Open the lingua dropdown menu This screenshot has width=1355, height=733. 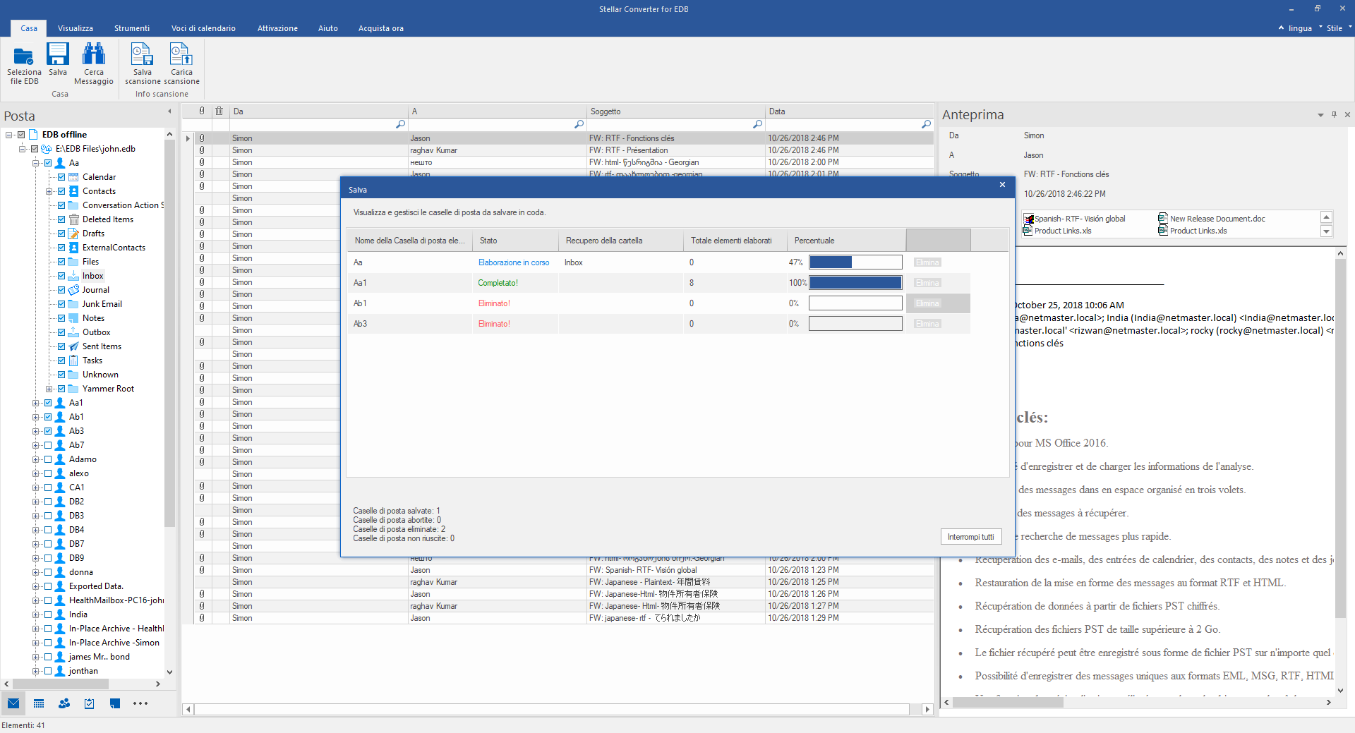tap(1300, 28)
